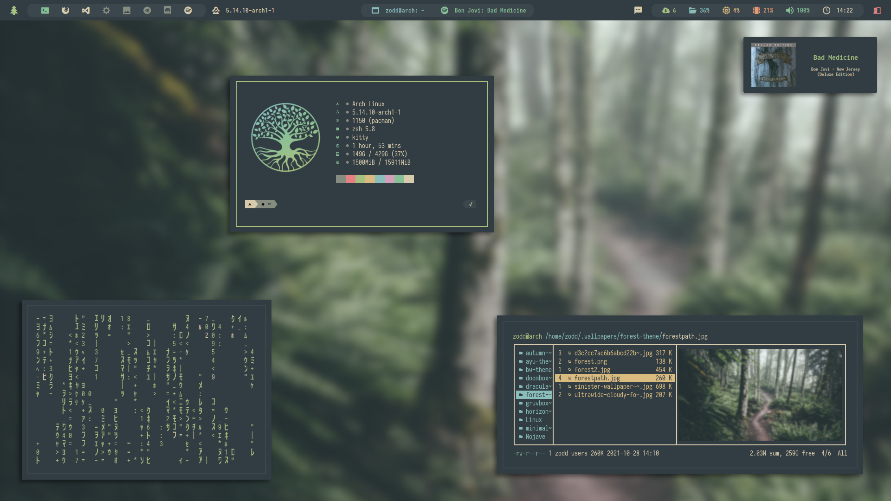Click the pending updates cloud icon
Screen dimensions: 891x501
click(x=666, y=10)
